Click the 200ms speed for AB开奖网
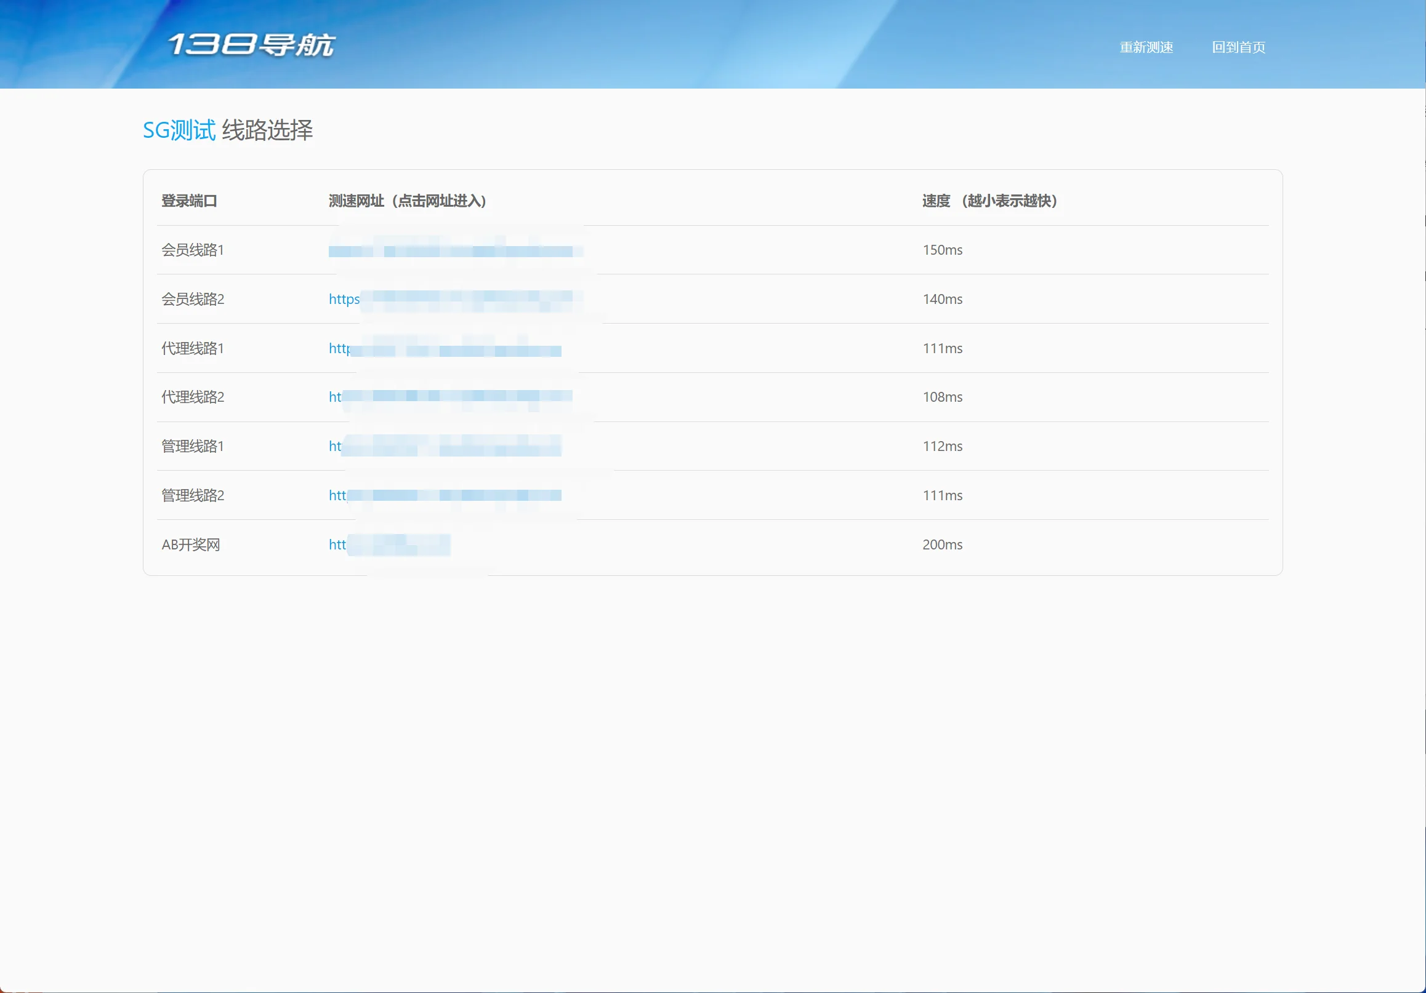The width and height of the screenshot is (1426, 993). click(x=941, y=545)
